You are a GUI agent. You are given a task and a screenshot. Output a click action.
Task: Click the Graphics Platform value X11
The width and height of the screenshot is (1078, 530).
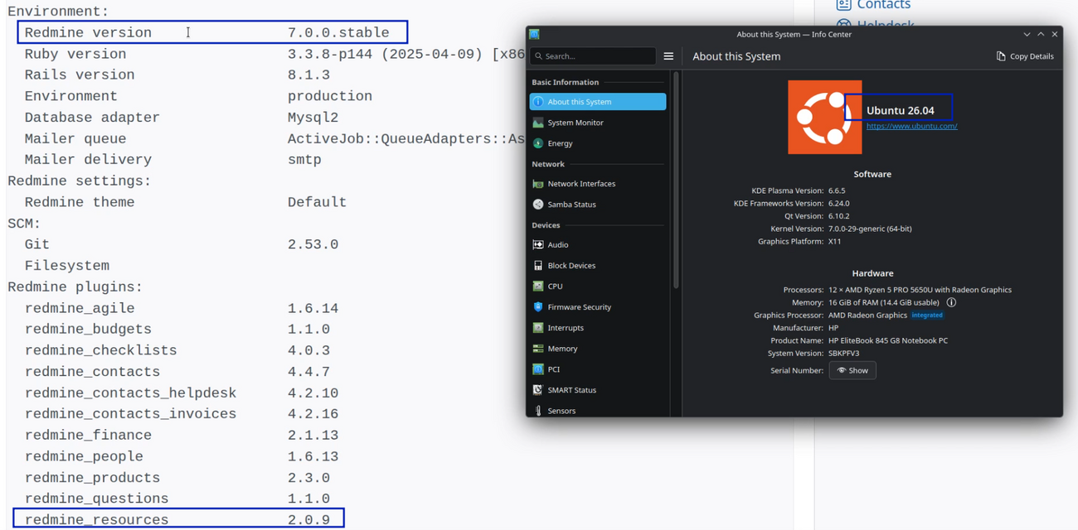click(835, 241)
